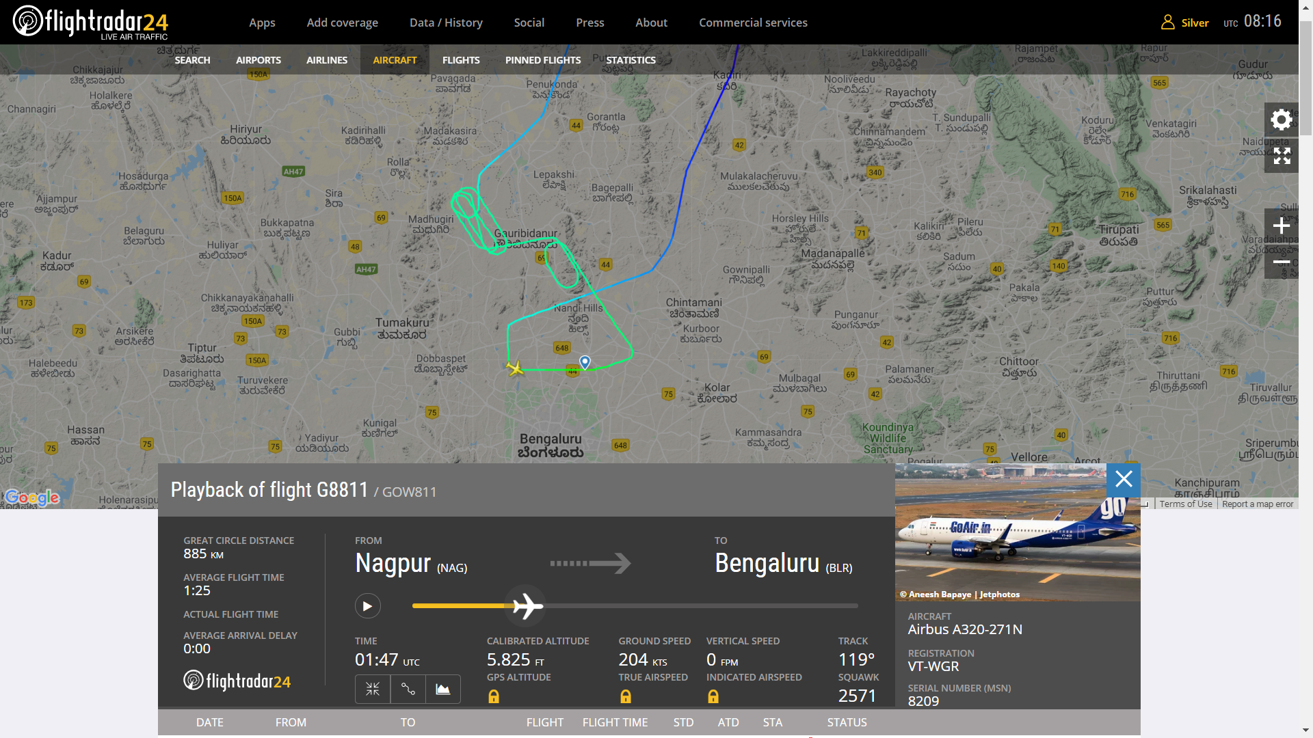Click the Indicated Airspeed lock icon
Screen dimensions: 1313x738
[x=713, y=696]
